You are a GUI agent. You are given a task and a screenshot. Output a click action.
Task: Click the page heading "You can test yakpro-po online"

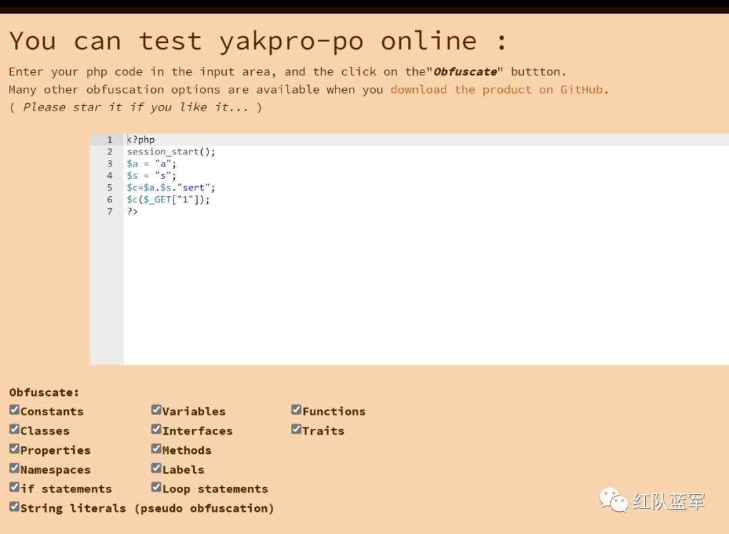point(258,41)
